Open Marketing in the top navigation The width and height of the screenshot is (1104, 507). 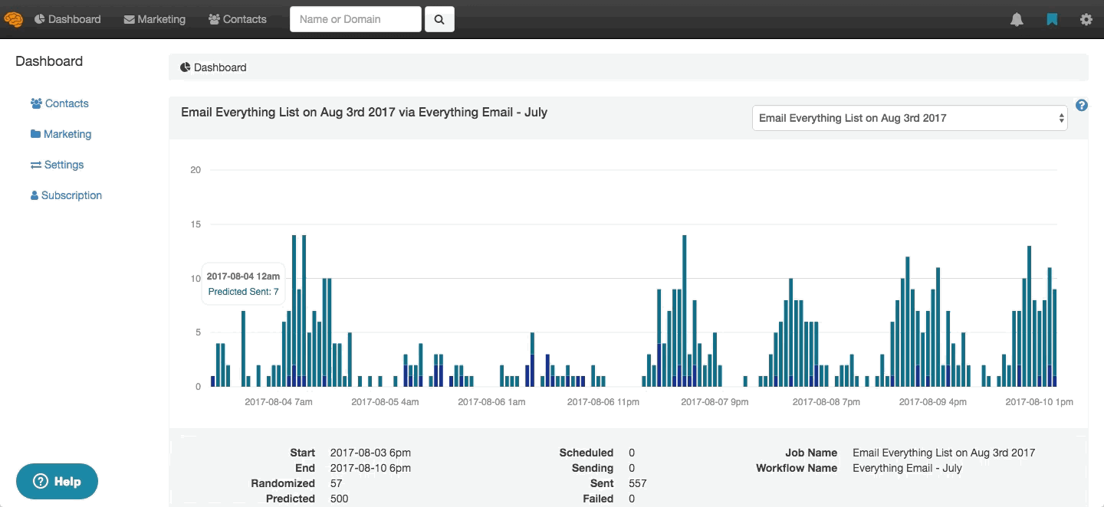pyautogui.click(x=155, y=19)
